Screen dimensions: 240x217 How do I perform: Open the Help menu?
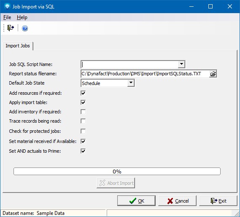click(x=22, y=17)
